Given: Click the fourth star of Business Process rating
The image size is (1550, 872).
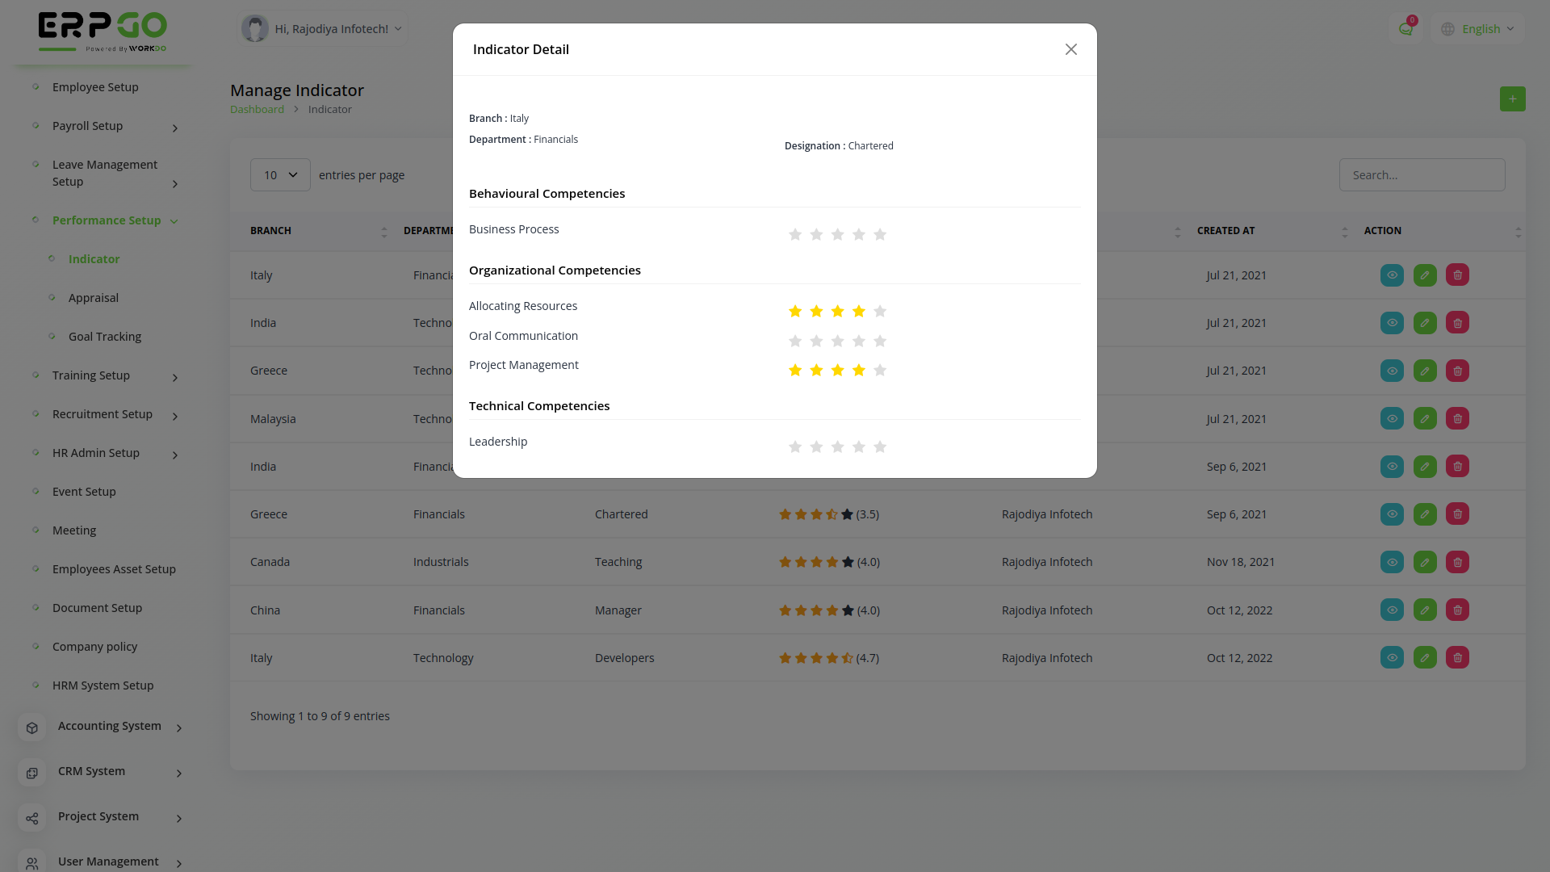Looking at the screenshot, I should pos(858,234).
